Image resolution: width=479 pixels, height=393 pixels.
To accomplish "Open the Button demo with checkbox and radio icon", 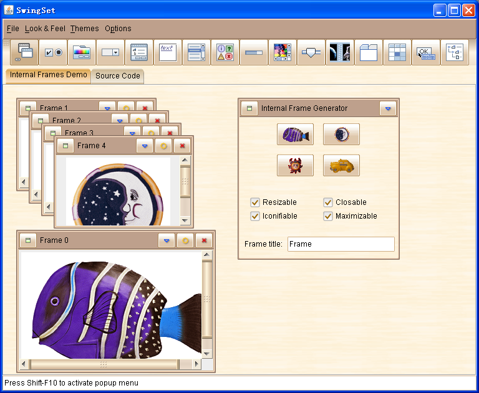I will tap(53, 52).
